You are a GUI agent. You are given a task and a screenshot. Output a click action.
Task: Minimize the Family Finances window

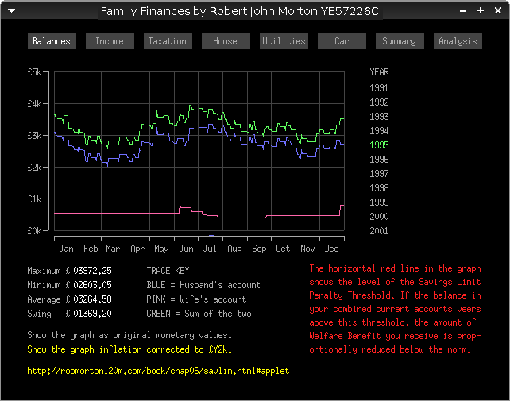(464, 11)
